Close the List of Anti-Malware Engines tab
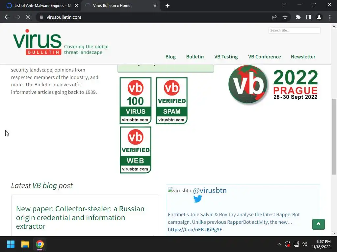 (76, 6)
